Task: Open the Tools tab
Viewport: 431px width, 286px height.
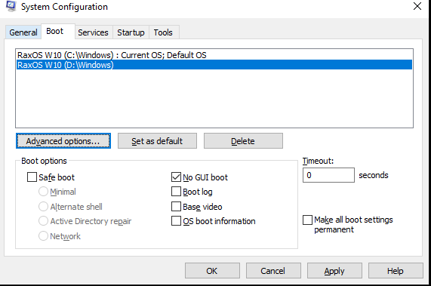Action: (x=163, y=32)
